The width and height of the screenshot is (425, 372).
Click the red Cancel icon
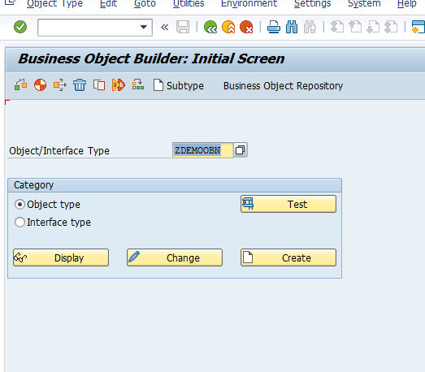click(x=246, y=27)
